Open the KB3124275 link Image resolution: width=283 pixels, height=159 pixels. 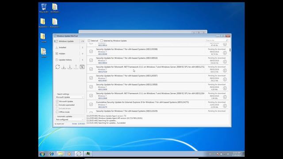tap(103, 107)
